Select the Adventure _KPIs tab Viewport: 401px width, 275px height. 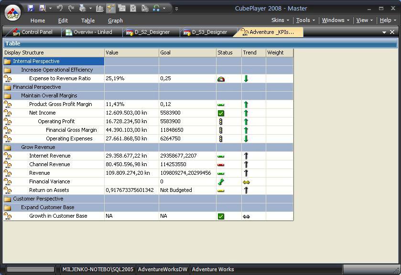(268, 32)
